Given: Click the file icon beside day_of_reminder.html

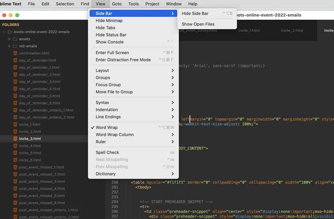Looking at the screenshot, I should pyautogui.click(x=15, y=60).
